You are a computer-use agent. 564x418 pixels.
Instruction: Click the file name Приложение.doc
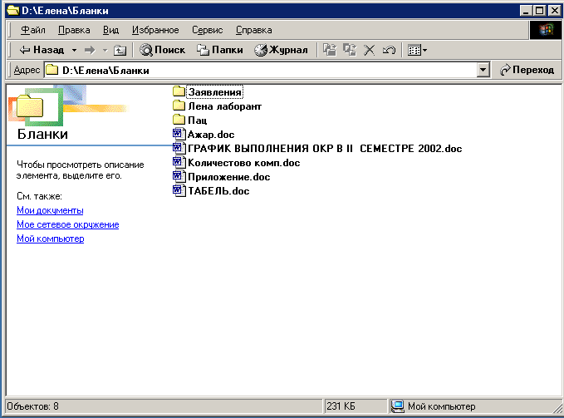(228, 177)
